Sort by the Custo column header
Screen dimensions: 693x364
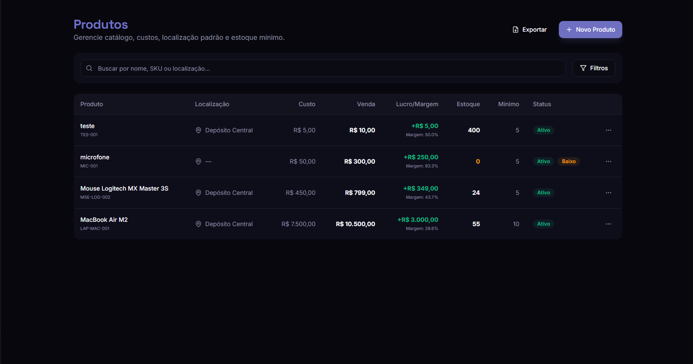click(307, 104)
